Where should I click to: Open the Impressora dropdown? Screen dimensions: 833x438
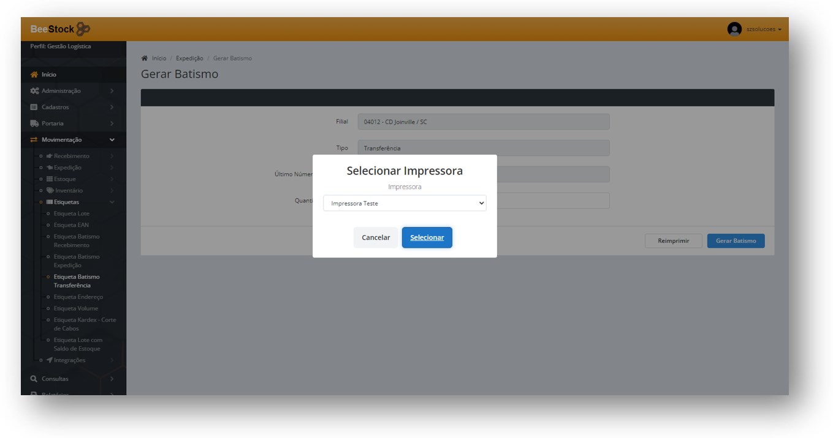pyautogui.click(x=405, y=204)
